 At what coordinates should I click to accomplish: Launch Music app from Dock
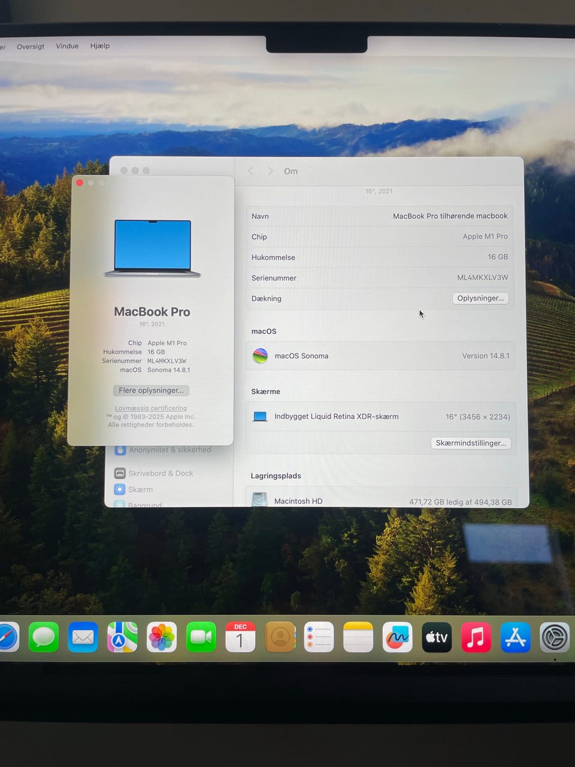[476, 637]
